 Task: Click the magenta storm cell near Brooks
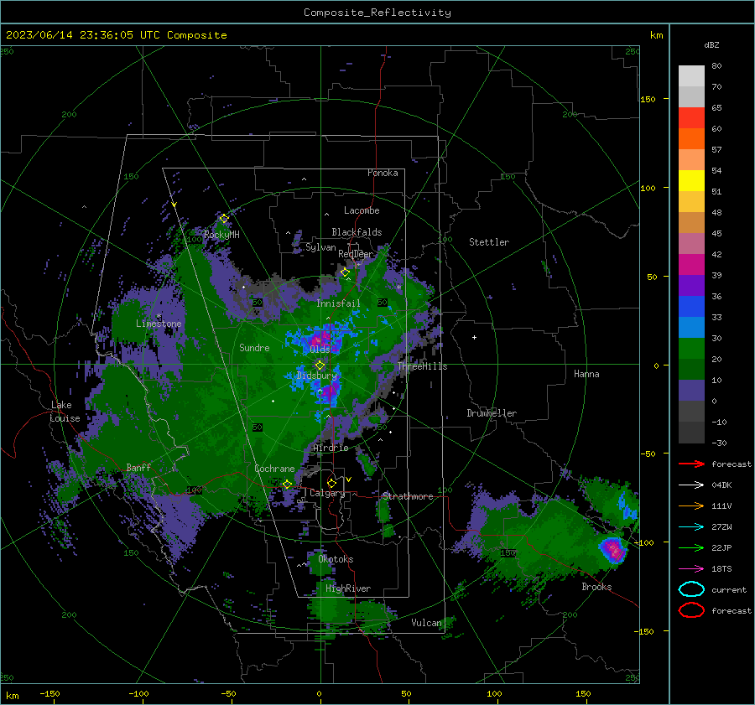tap(613, 549)
